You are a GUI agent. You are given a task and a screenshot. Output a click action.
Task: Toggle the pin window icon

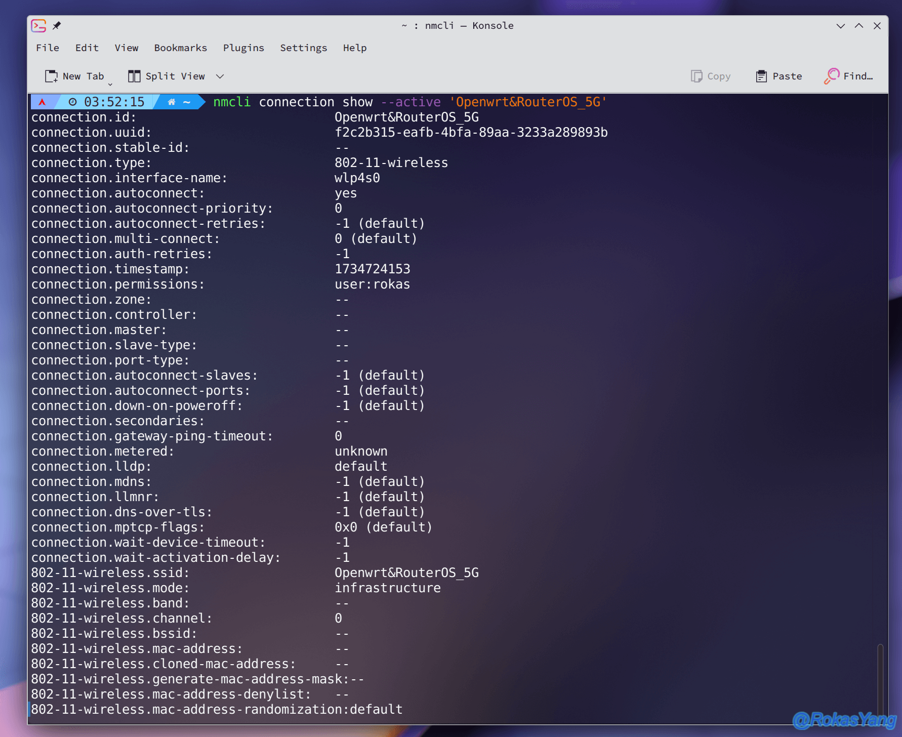57,26
